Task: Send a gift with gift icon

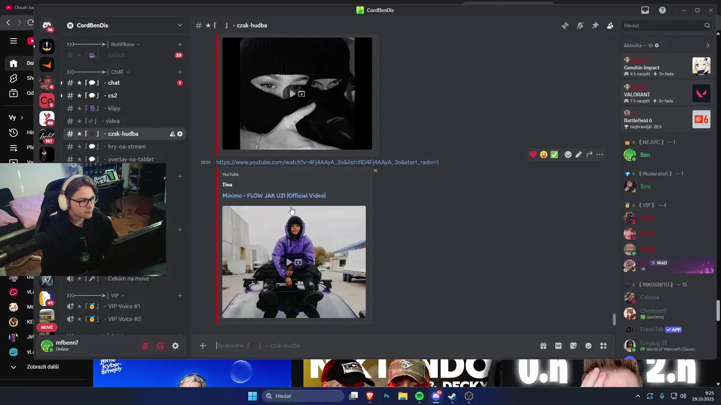Action: tap(543, 346)
